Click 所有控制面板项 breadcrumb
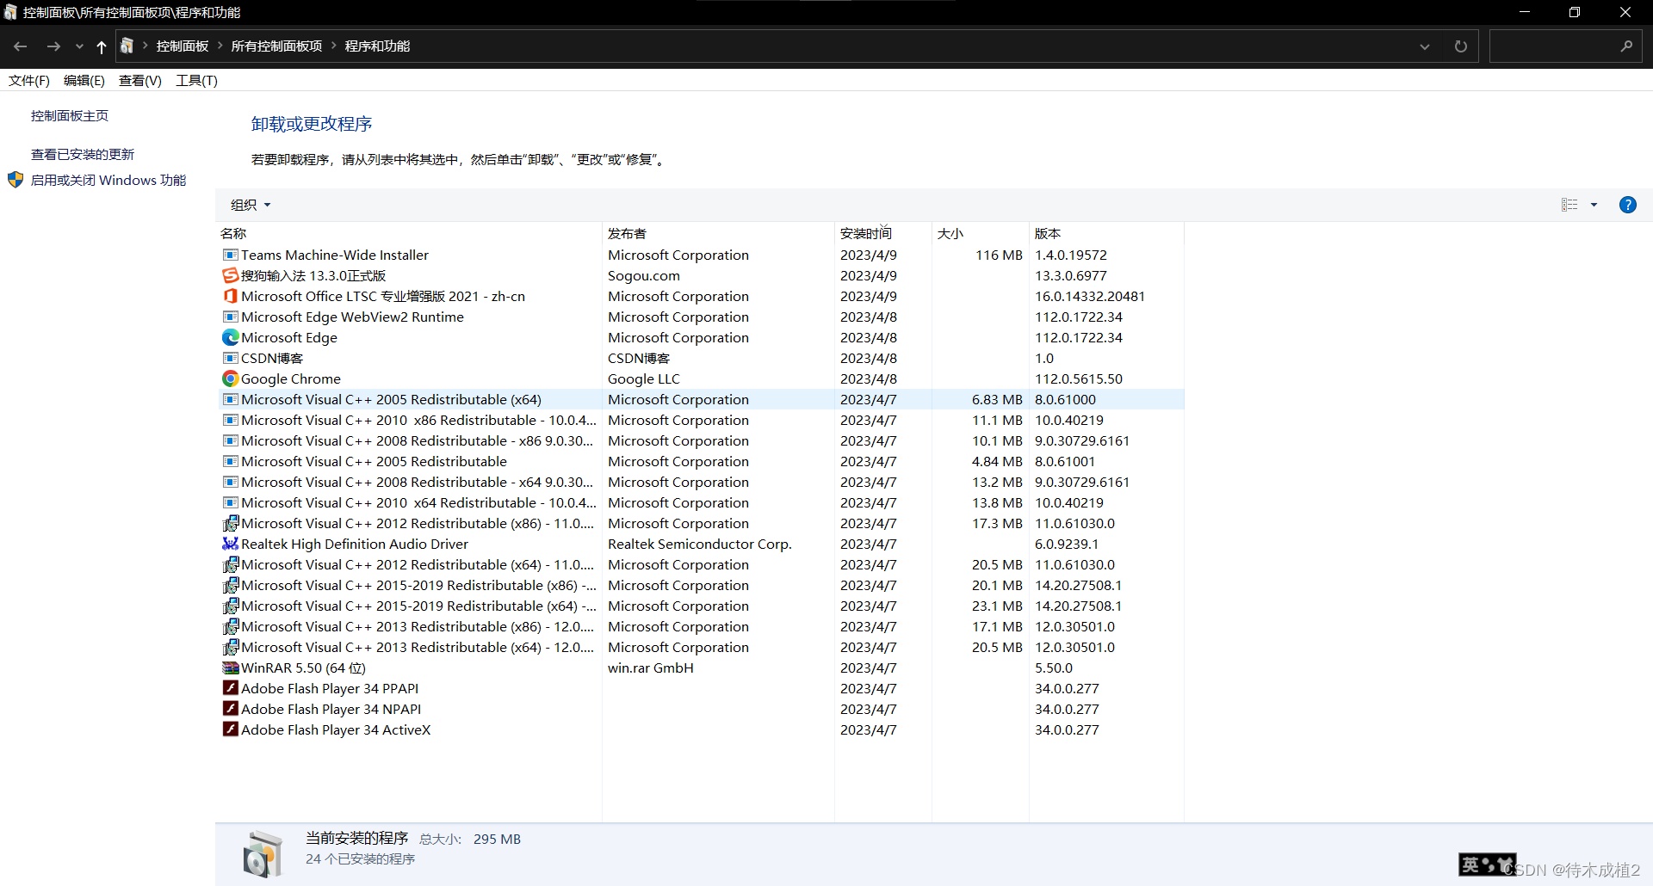 (276, 46)
